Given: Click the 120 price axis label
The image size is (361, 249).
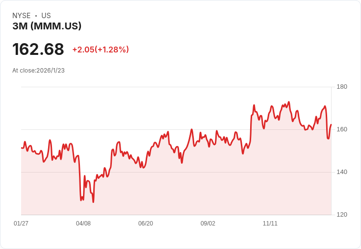Looking at the screenshot, I should click(342, 215).
